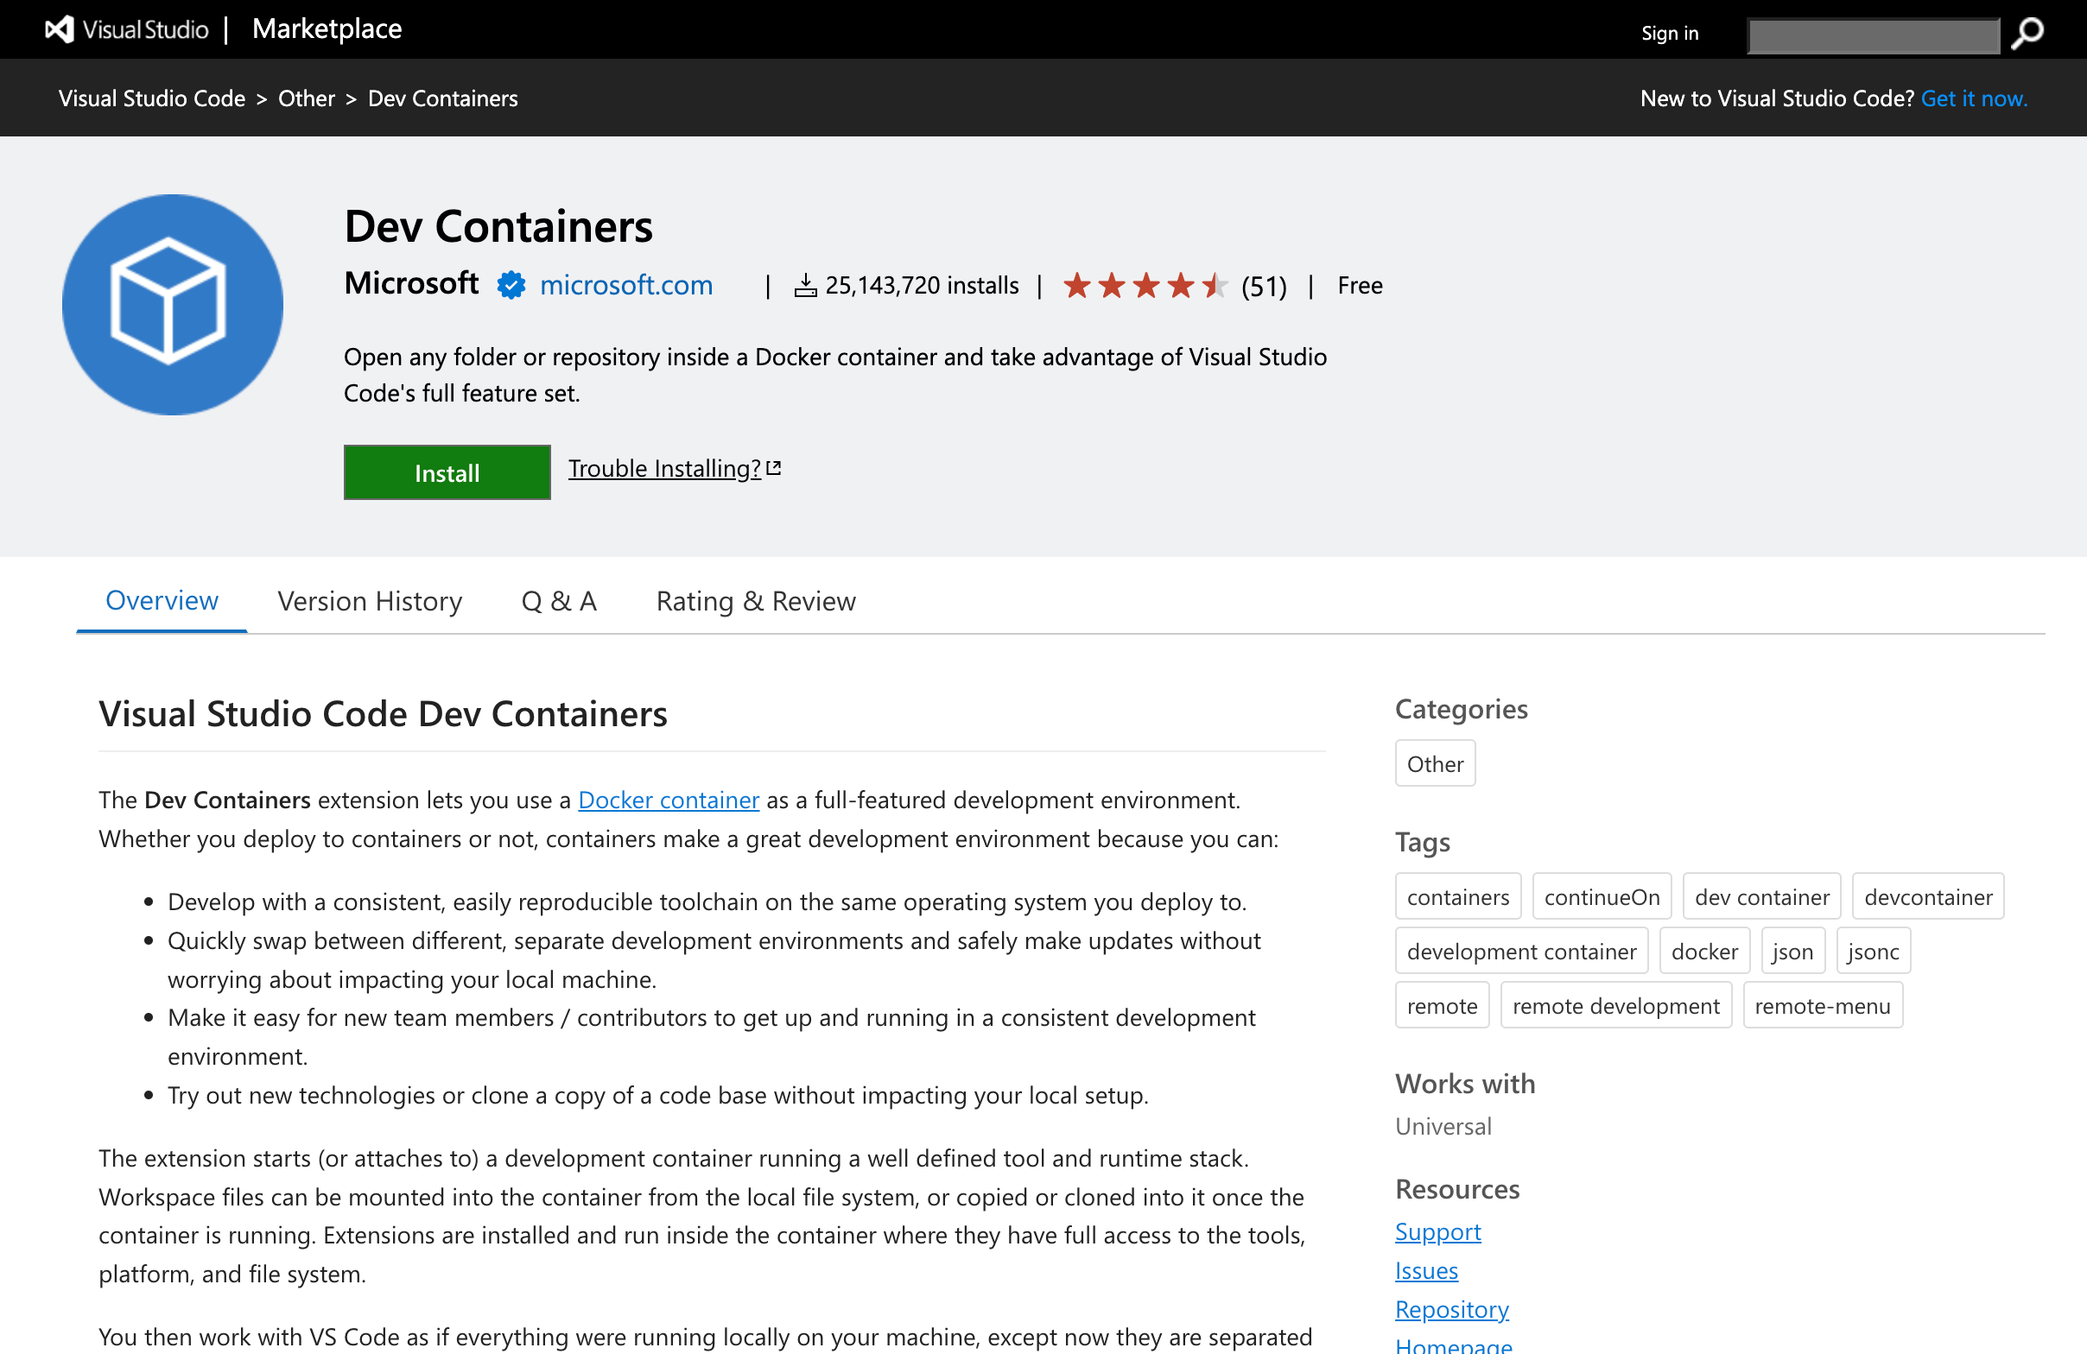Image resolution: width=2087 pixels, height=1354 pixels.
Task: Focus the Marketplace search field
Action: click(x=1873, y=36)
